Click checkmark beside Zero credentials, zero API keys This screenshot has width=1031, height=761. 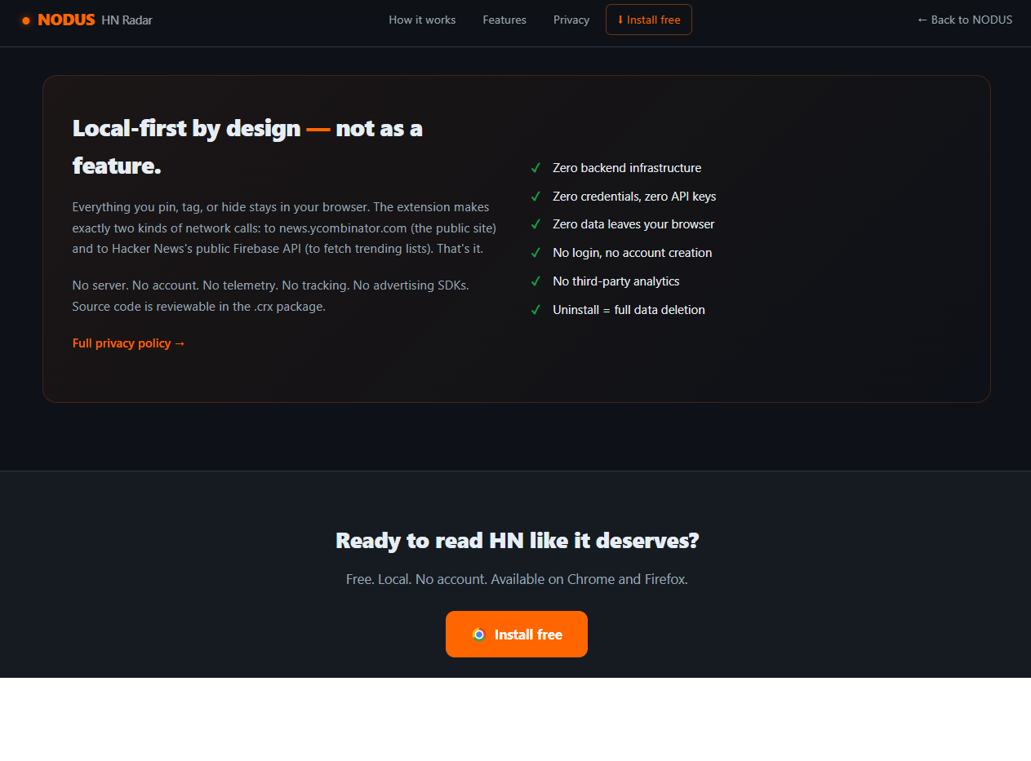[535, 197]
